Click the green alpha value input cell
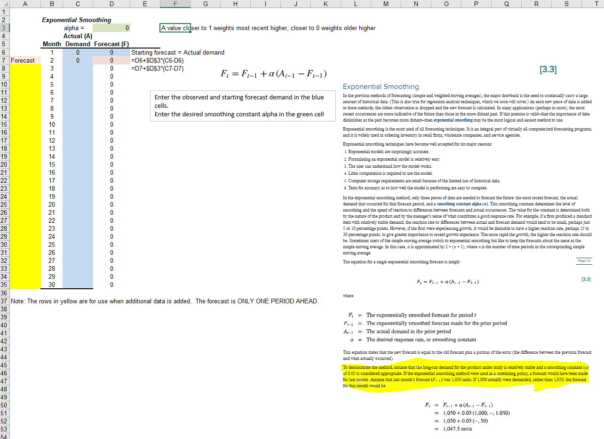The width and height of the screenshot is (604, 439). [x=111, y=28]
